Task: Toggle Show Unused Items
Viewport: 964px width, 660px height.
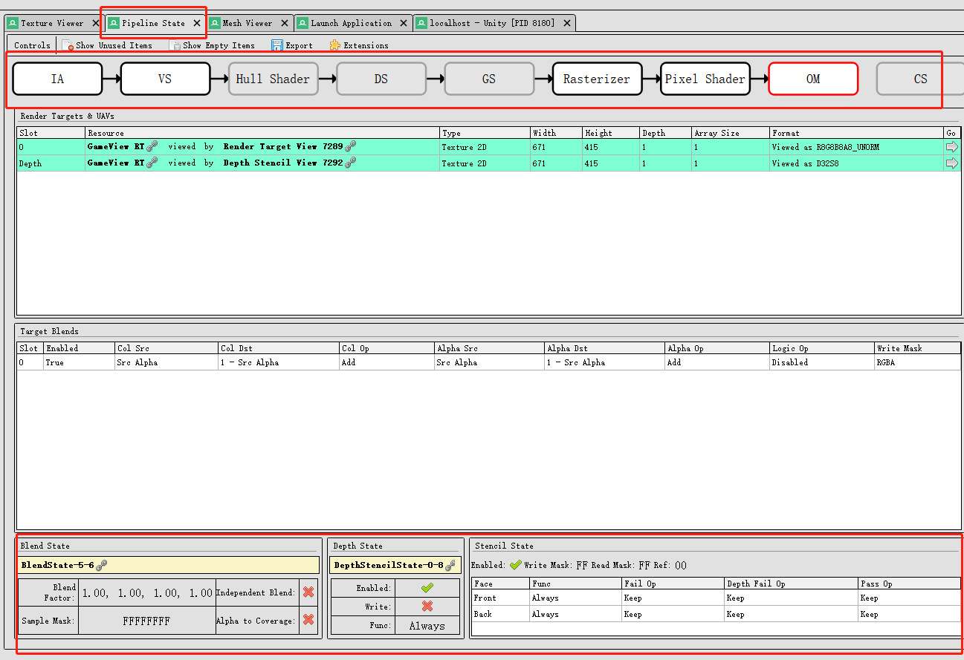Action: pos(107,45)
